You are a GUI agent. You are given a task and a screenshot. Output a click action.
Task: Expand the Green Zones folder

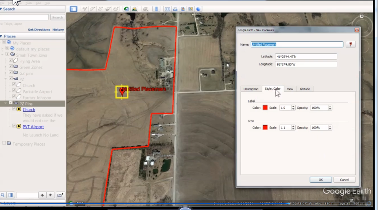5,66
